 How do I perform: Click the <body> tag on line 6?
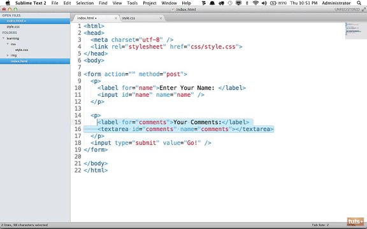coord(94,60)
